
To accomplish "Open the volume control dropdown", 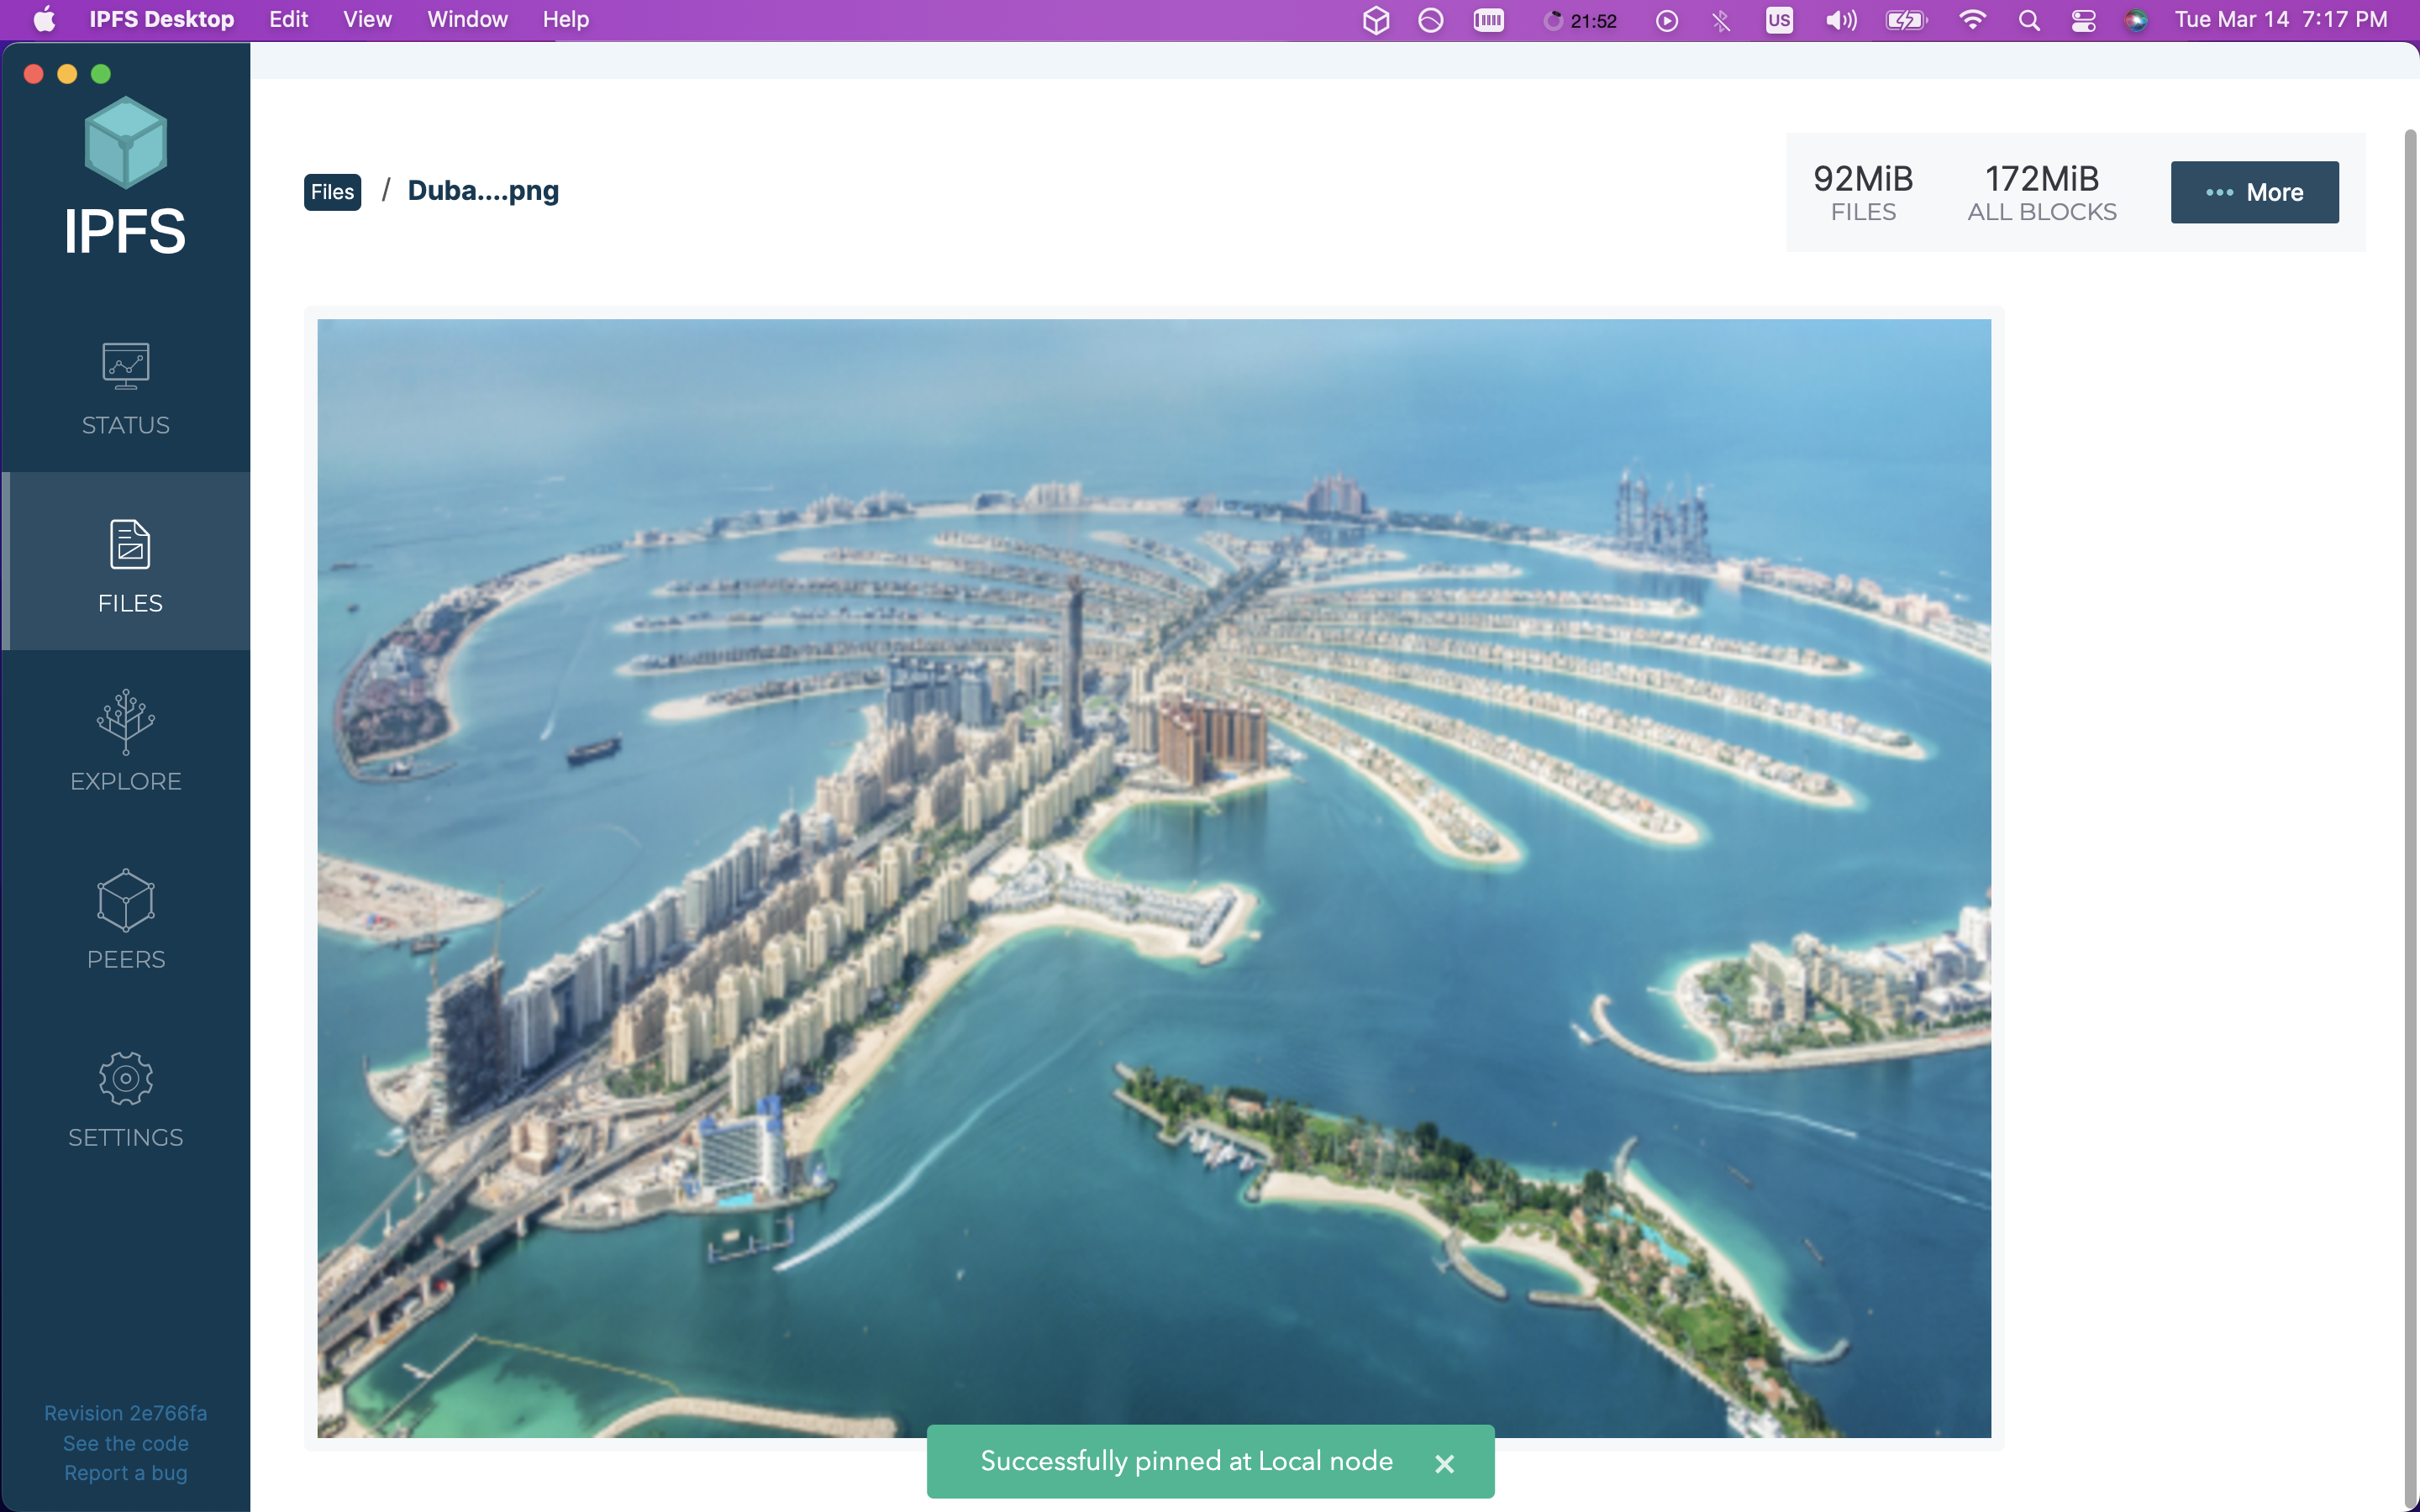I will (x=1840, y=20).
